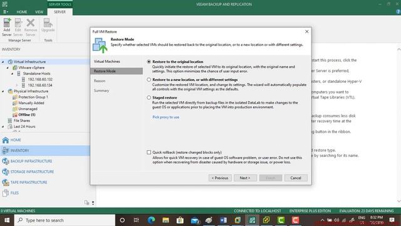Select Physical Infrastructure in the tree
The height and width of the screenshot is (226, 401).
(x=31, y=91)
